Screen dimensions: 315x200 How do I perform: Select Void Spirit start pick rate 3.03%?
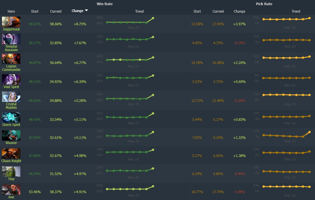tap(197, 81)
